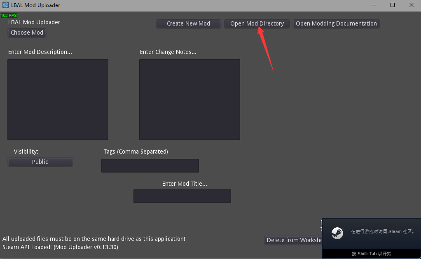Close the LBAL Mod Uploader window
The image size is (421, 259).
[412, 5]
